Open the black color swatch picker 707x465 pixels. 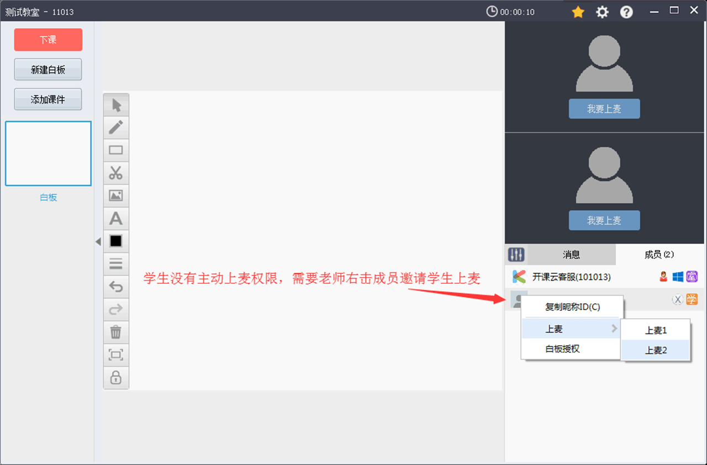[116, 241]
